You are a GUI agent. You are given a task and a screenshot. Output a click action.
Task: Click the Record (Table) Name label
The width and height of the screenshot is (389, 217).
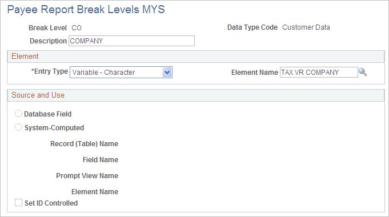84,144
